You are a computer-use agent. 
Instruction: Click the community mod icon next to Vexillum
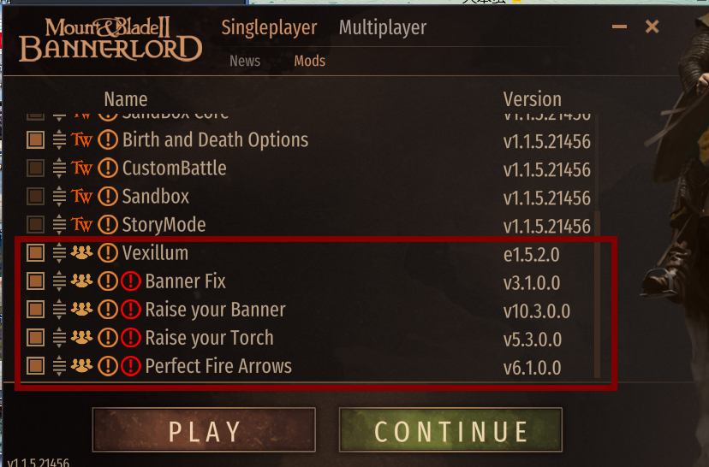coord(82,252)
